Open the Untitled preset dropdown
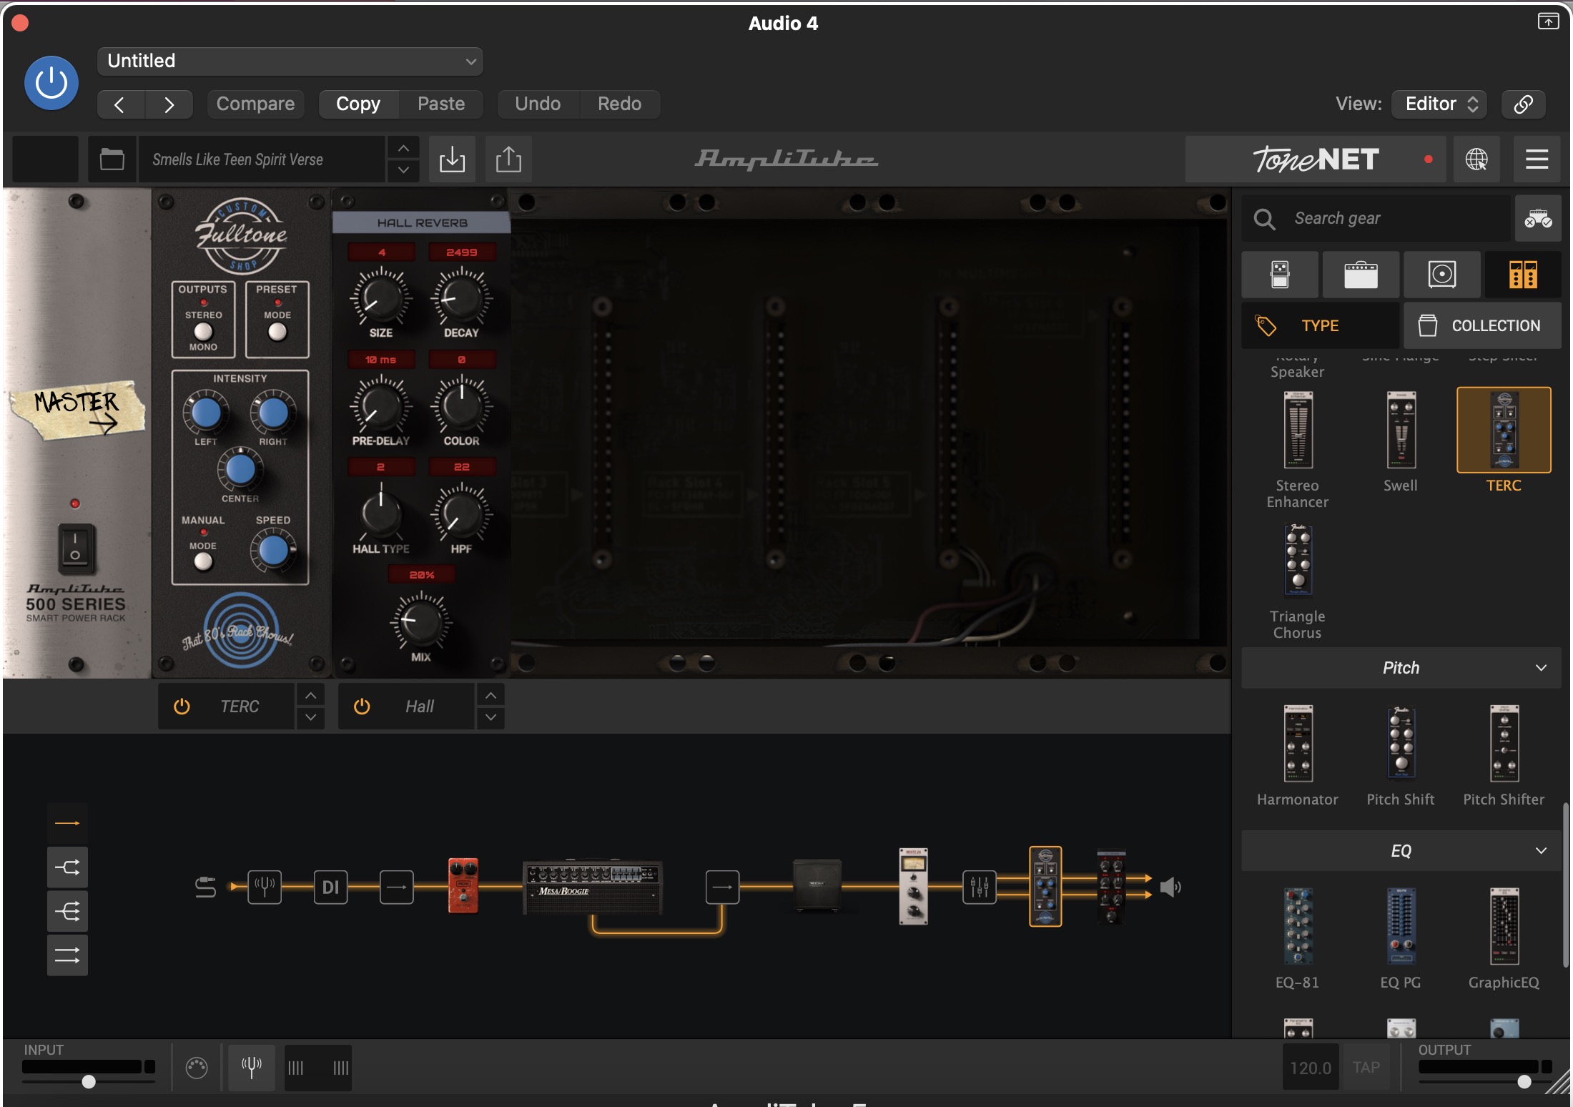Image resolution: width=1573 pixels, height=1107 pixels. click(290, 61)
